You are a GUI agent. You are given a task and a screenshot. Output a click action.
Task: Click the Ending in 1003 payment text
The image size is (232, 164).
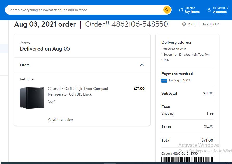coord(179,80)
